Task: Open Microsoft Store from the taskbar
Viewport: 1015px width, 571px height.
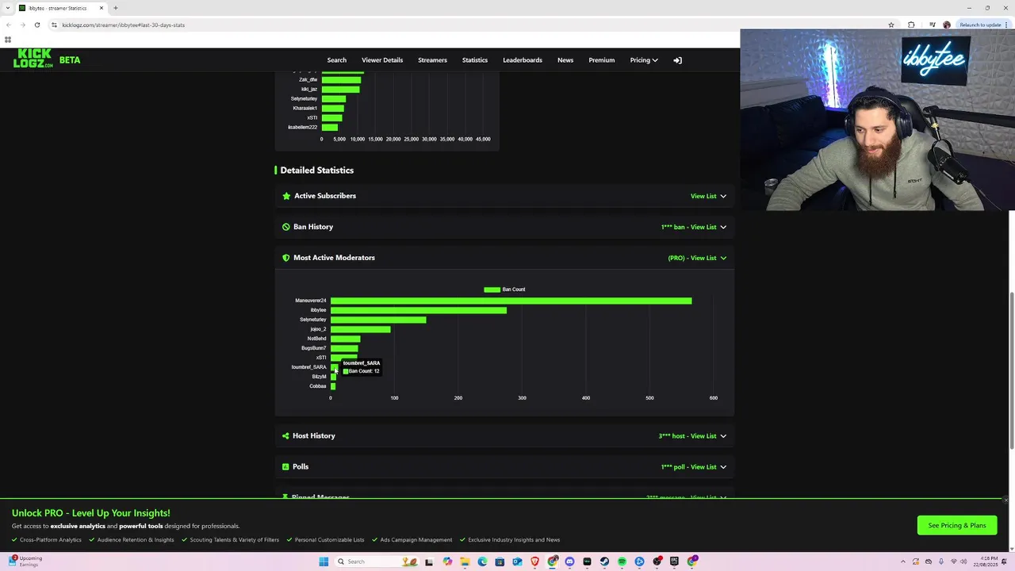Action: click(x=500, y=561)
